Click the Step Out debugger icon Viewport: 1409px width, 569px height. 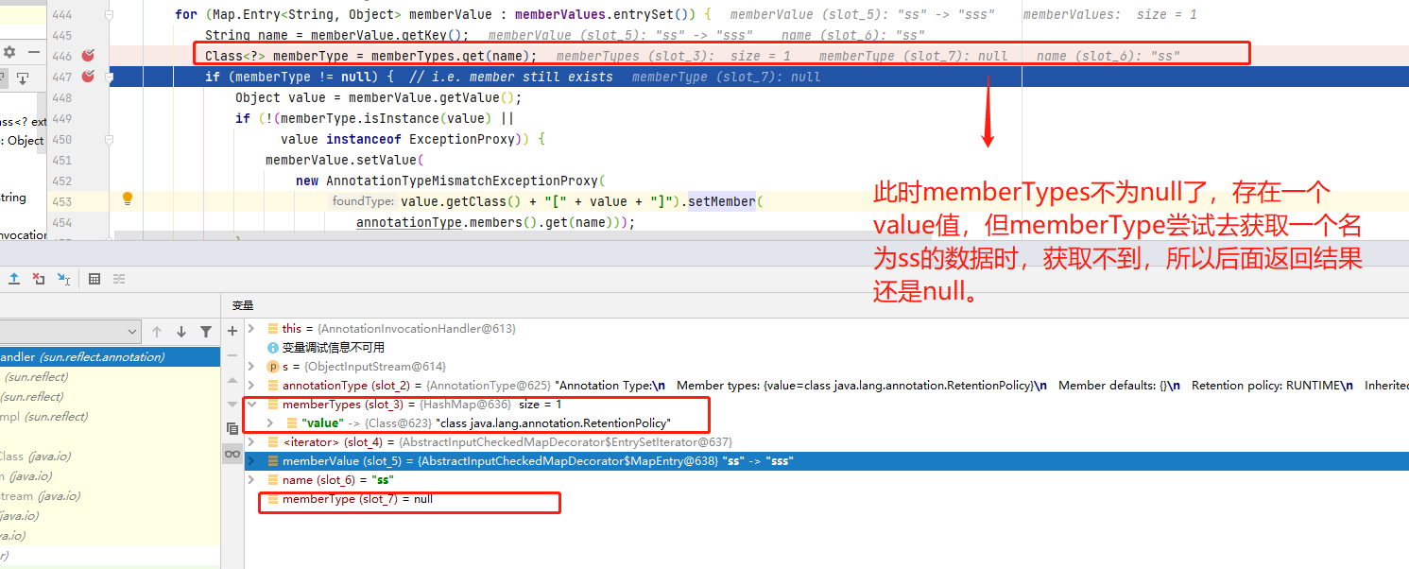point(14,279)
